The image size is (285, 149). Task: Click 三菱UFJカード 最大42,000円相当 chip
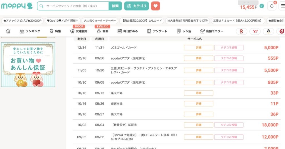[238, 20]
